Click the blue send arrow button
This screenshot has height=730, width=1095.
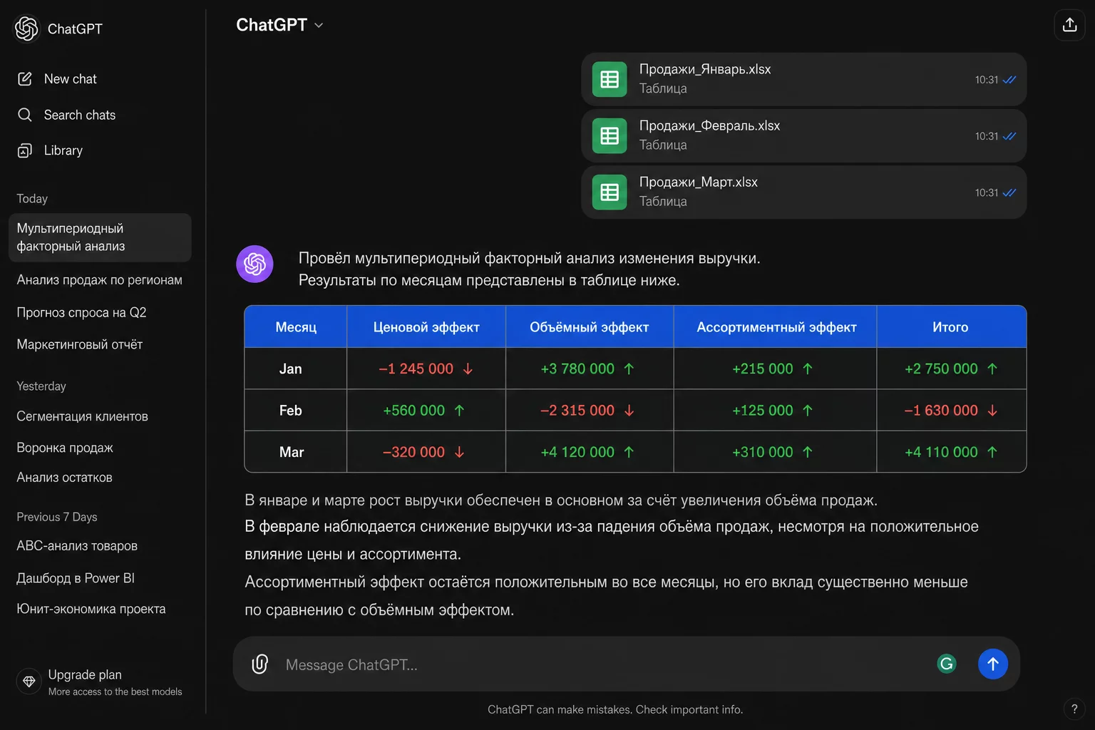(x=993, y=664)
